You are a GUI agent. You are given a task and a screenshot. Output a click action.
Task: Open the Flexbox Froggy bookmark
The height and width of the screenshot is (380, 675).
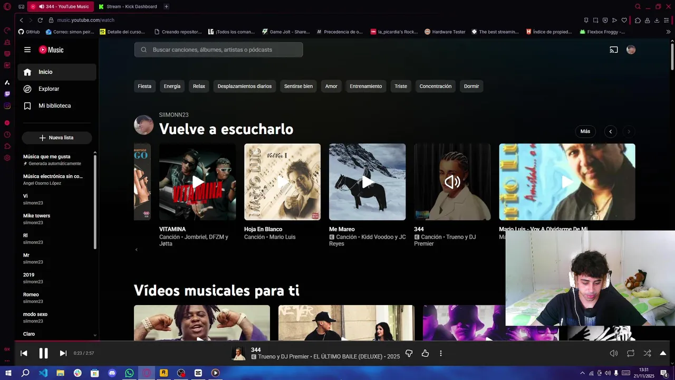click(x=602, y=32)
